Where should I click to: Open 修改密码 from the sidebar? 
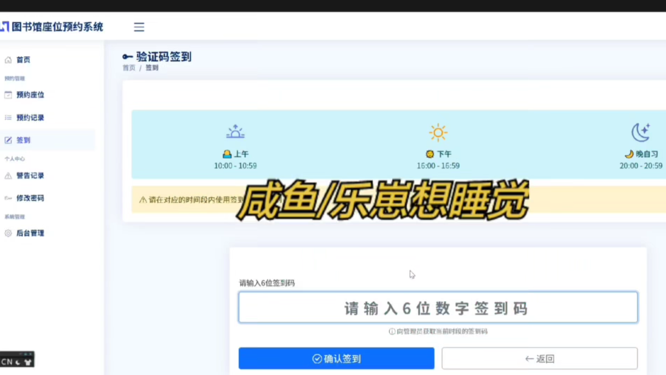[30, 198]
